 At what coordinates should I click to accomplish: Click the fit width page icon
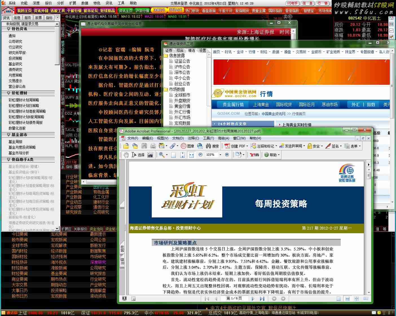tap(192, 155)
